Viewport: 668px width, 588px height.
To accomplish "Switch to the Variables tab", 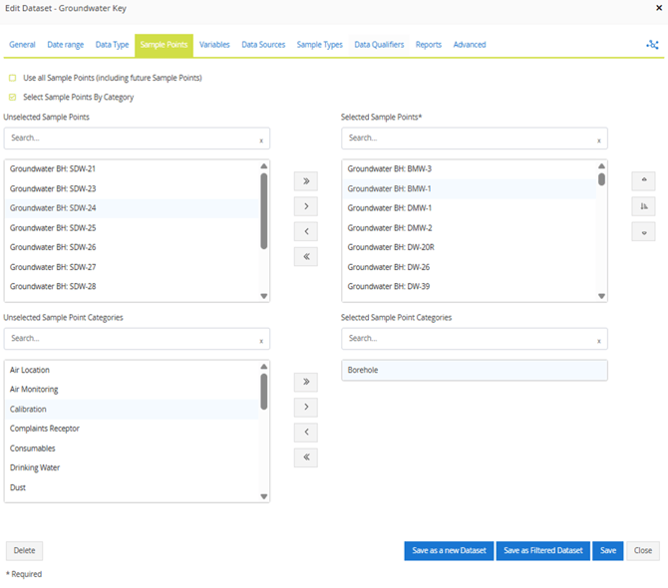I will point(214,45).
